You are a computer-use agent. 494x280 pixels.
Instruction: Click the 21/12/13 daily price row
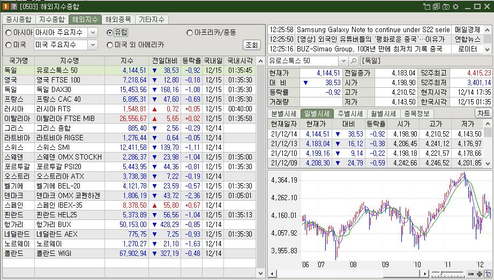376,143
